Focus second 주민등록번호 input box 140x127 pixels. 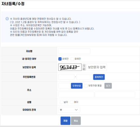(85, 77)
